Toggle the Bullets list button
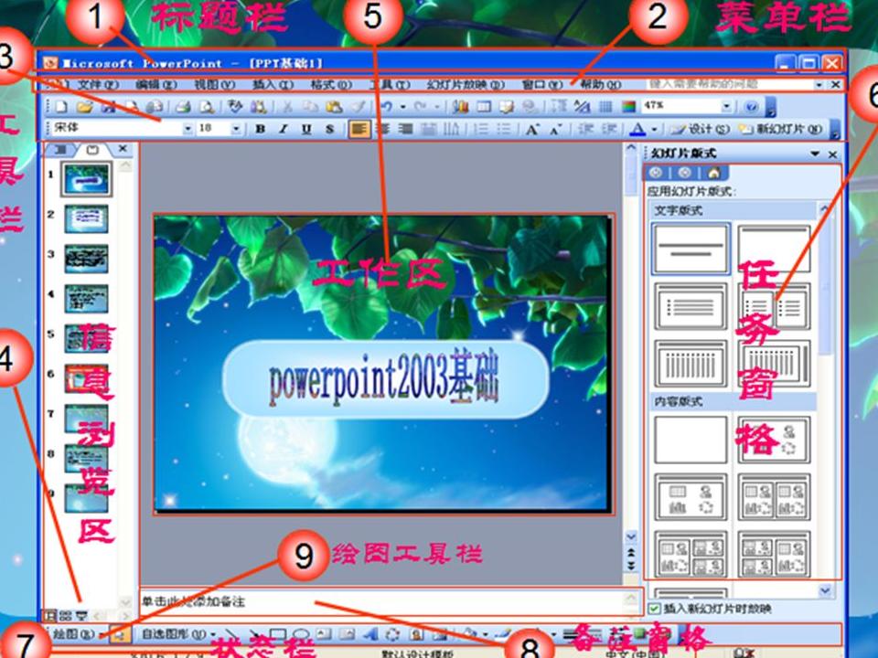This screenshot has height=658, width=878. tap(504, 129)
